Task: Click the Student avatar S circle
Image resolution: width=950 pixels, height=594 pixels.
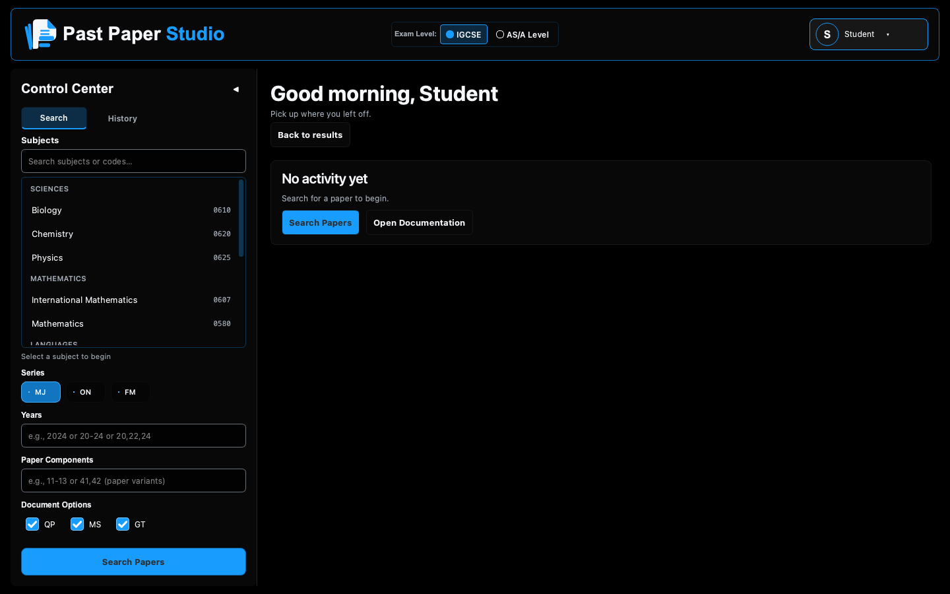Action: [827, 34]
